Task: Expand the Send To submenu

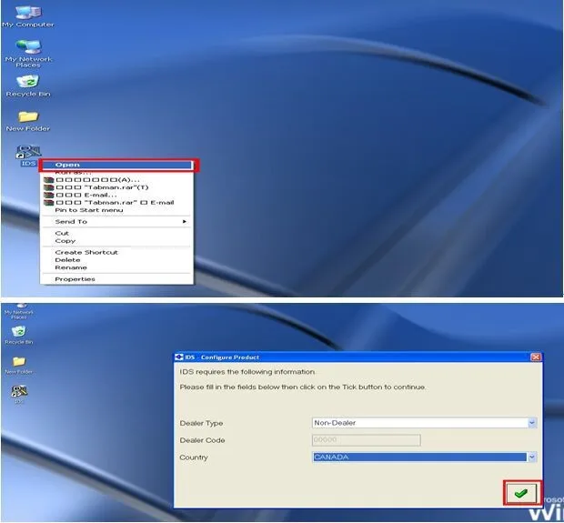Action: pos(117,222)
